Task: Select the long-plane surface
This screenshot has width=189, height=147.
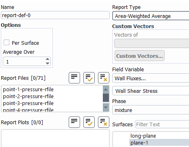Action: tap(143, 136)
